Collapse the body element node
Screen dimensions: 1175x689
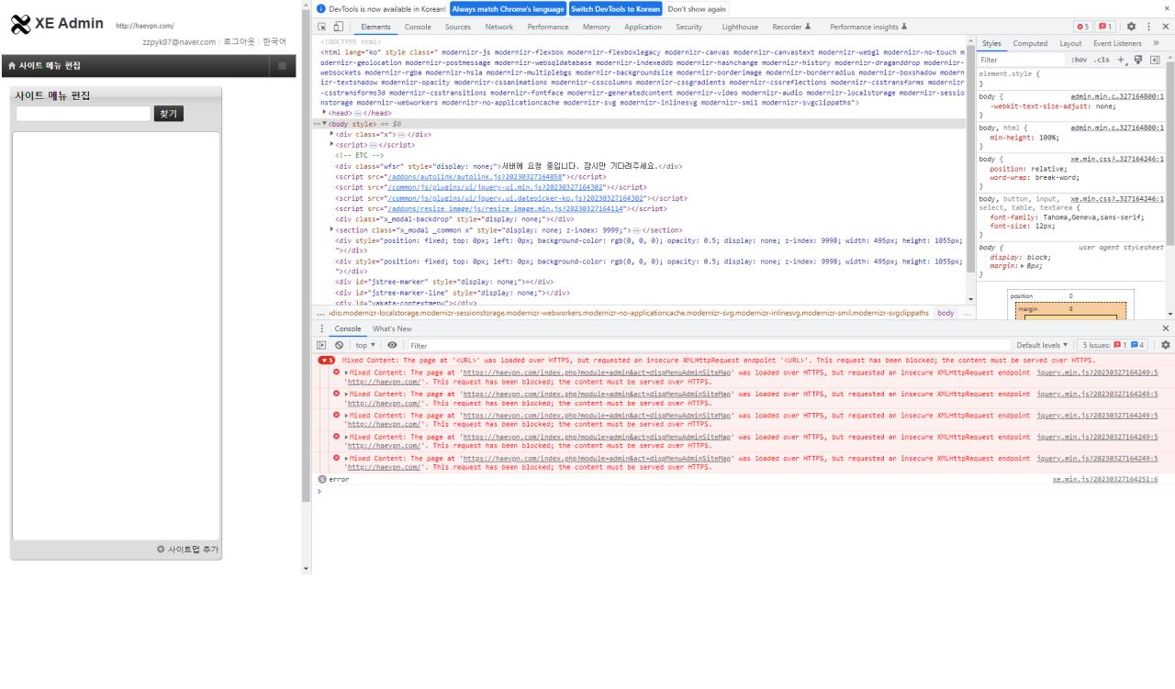pos(324,123)
